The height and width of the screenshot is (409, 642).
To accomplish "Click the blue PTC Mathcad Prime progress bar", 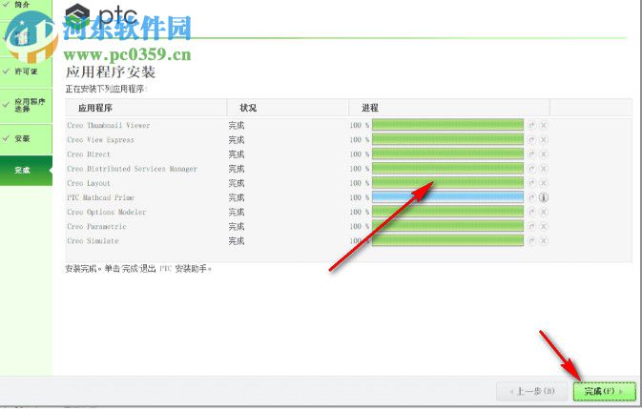I will click(x=447, y=197).
